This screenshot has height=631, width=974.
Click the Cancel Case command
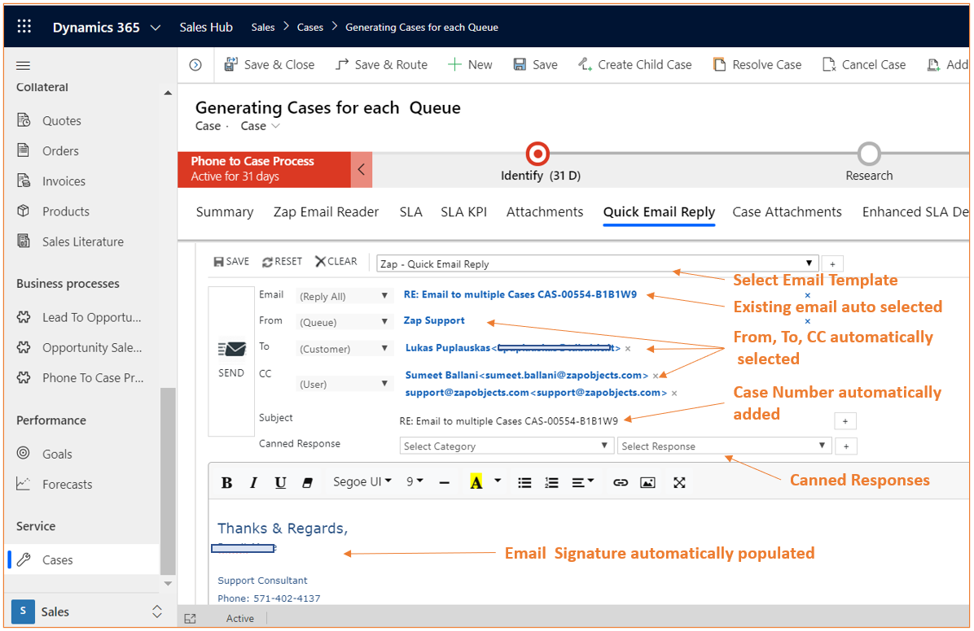864,64
